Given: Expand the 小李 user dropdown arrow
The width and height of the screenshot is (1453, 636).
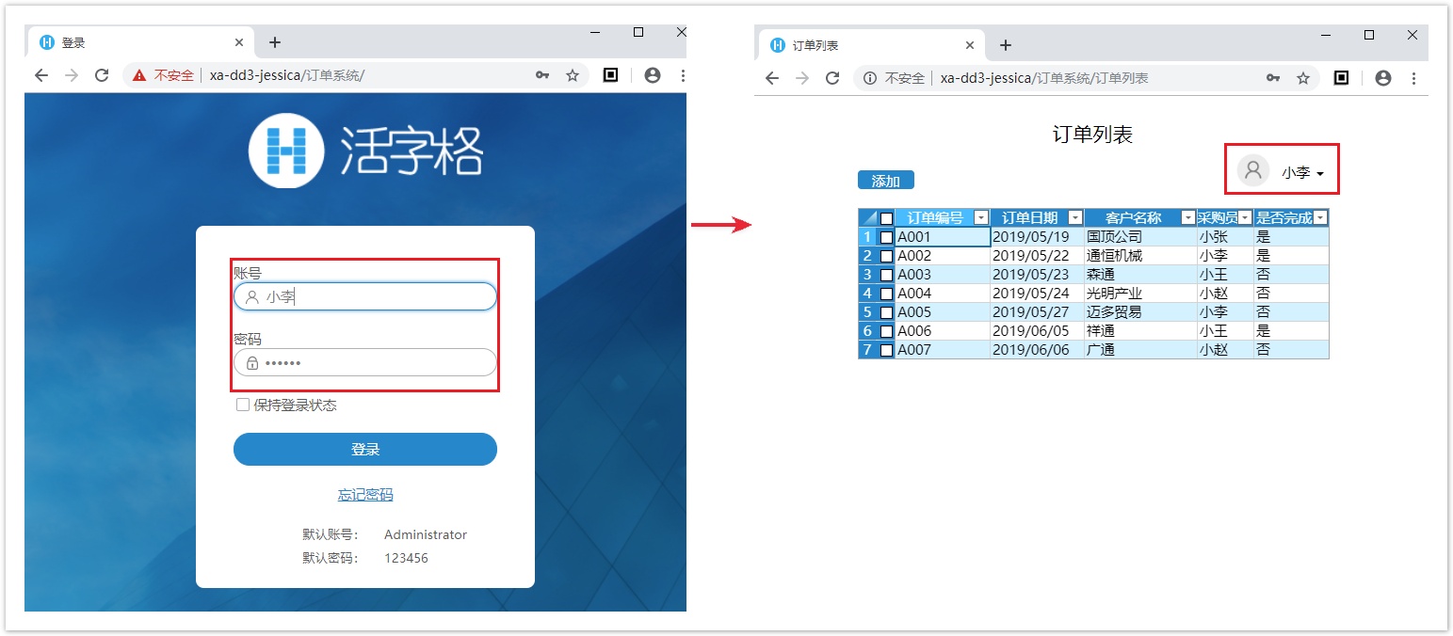Looking at the screenshot, I should pos(1320,174).
